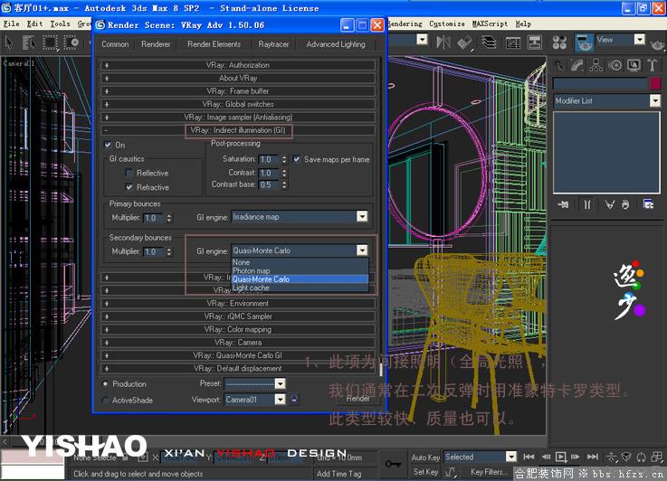
Task: Go to the start frame
Action: click(x=529, y=457)
